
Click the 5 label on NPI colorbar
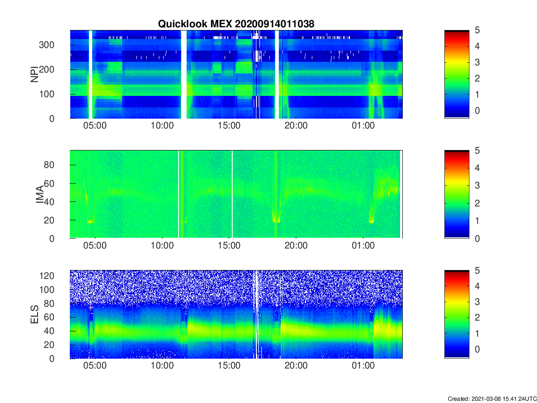[x=477, y=30]
